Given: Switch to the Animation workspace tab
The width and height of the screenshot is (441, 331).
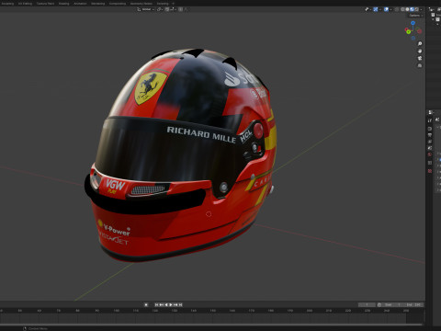Looking at the screenshot, I should [x=80, y=4].
